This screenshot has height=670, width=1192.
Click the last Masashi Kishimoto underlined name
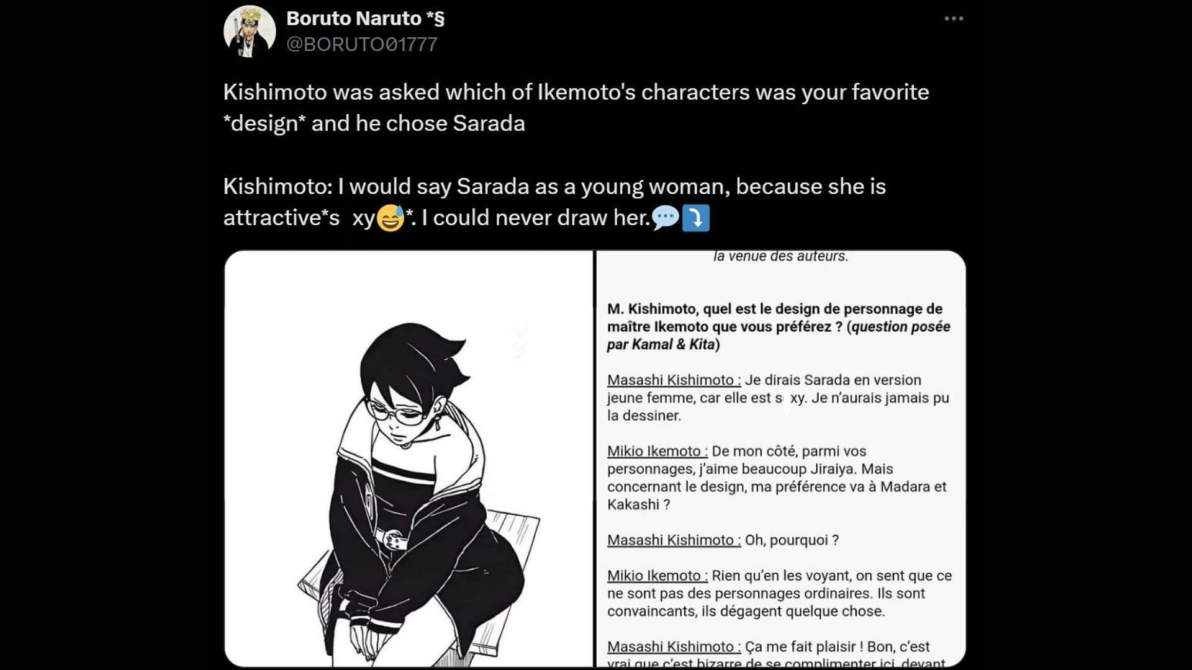pyautogui.click(x=674, y=647)
